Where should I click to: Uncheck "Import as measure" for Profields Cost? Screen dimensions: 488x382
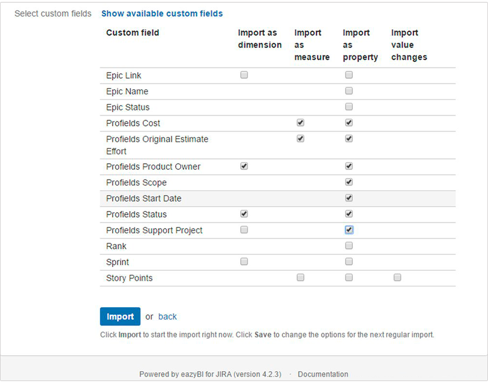(x=300, y=122)
